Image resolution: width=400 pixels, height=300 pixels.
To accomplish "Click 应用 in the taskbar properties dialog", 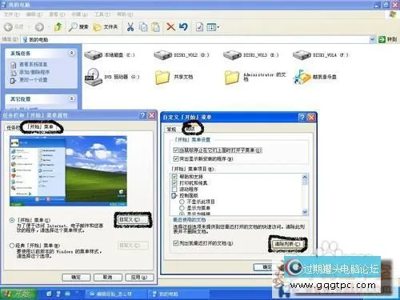I will 139,278.
